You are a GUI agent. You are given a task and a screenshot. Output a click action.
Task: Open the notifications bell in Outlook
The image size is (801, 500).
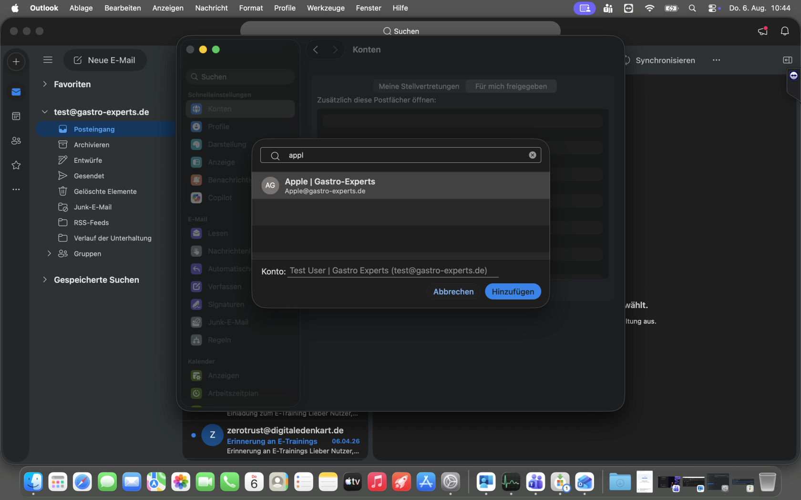coord(785,31)
